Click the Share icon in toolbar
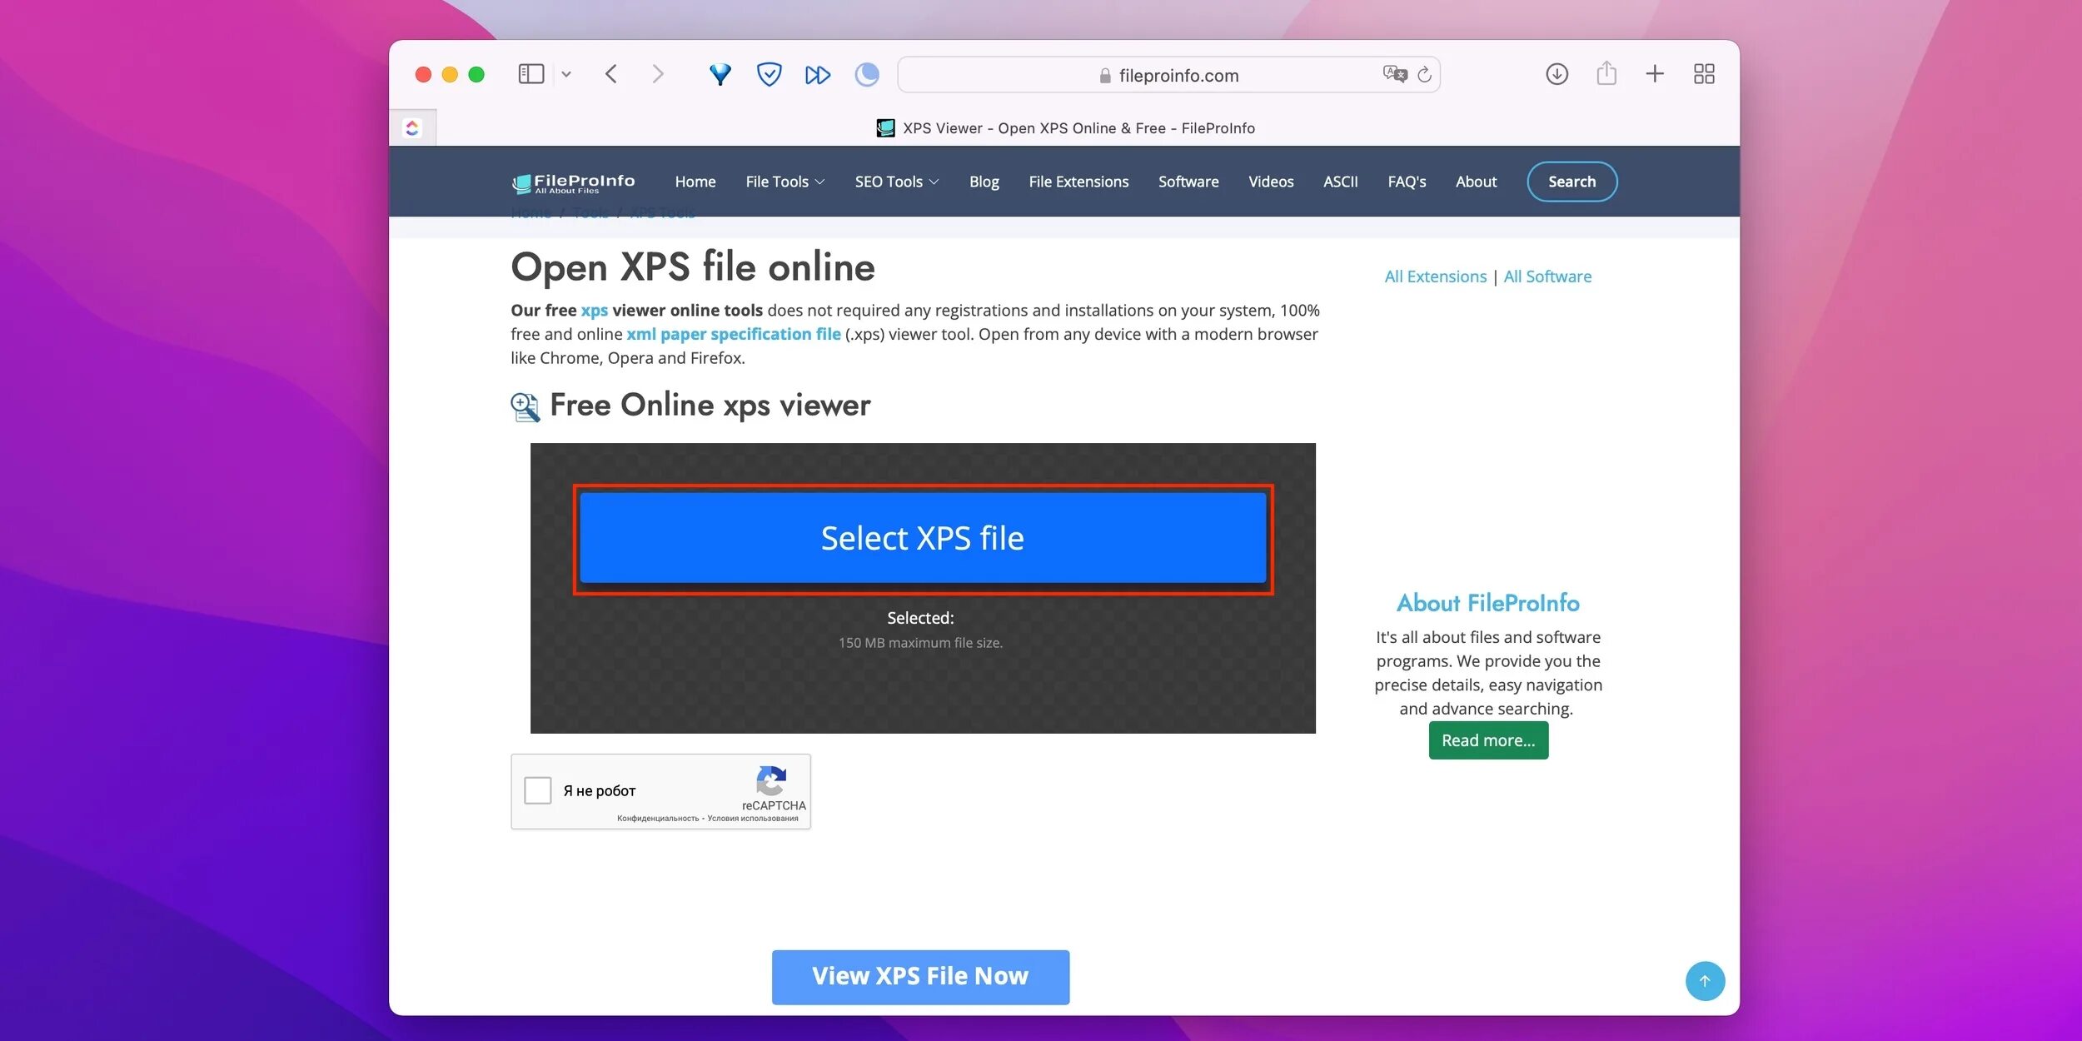Viewport: 2082px width, 1041px height. click(x=1606, y=74)
